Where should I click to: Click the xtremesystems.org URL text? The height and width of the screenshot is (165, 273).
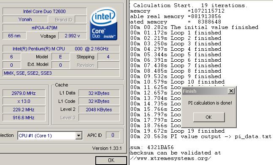click(x=170, y=158)
